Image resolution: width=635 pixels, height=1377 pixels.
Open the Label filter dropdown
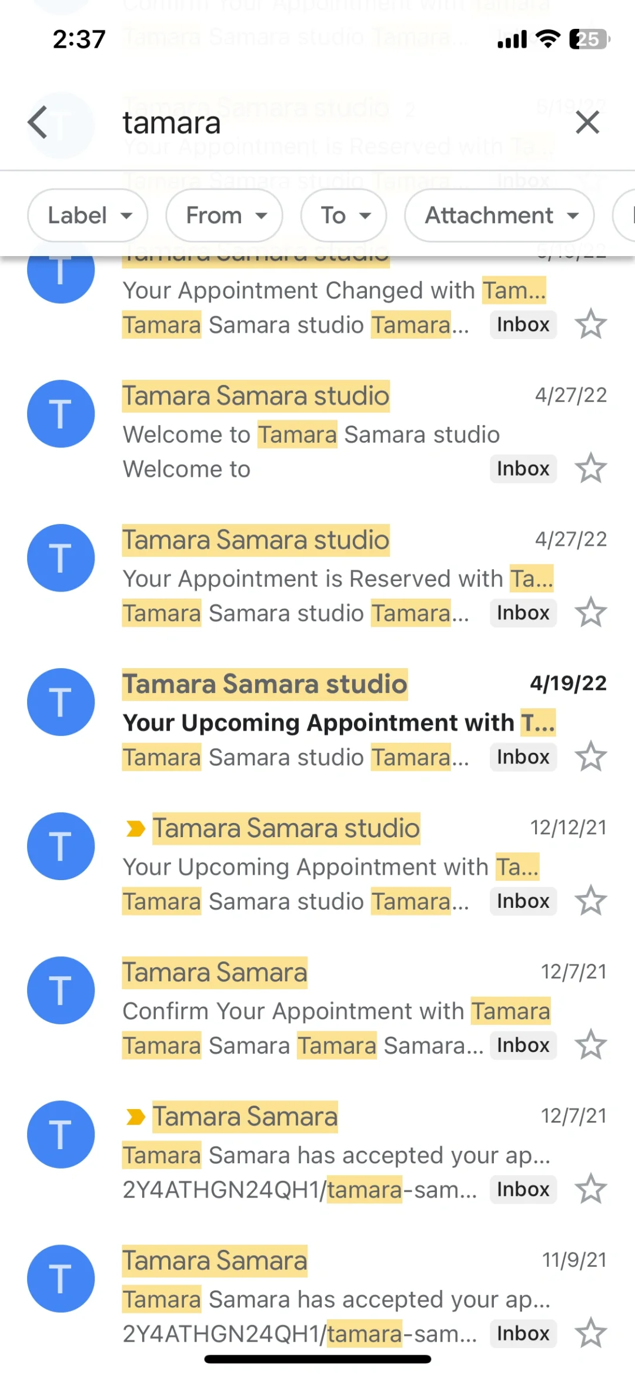tap(88, 215)
